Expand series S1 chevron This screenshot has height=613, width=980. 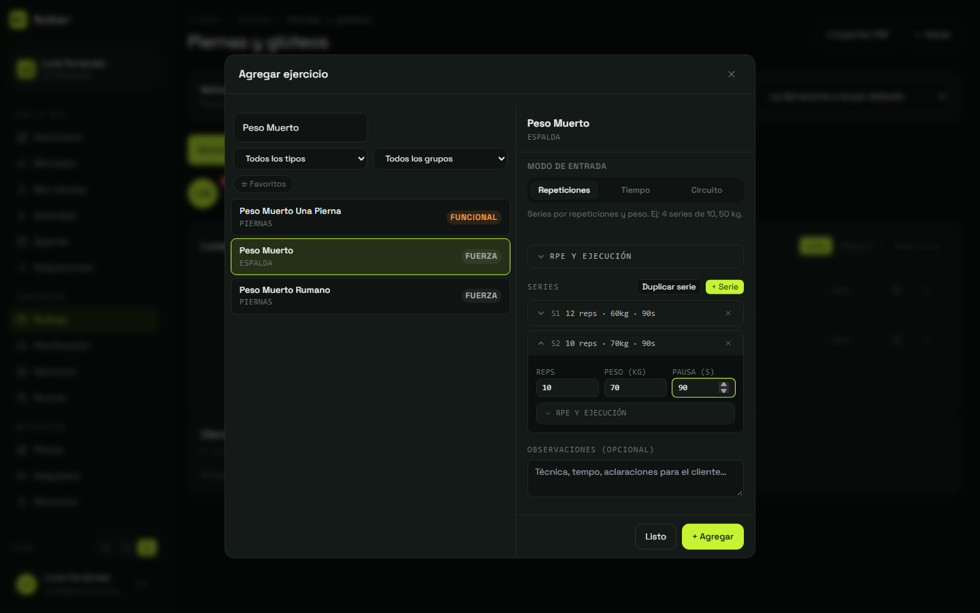click(541, 313)
